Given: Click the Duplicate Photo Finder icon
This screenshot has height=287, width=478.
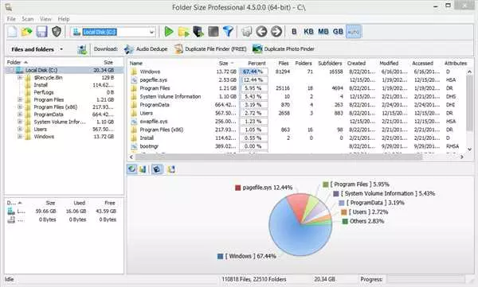Looking at the screenshot, I should click(x=257, y=49).
